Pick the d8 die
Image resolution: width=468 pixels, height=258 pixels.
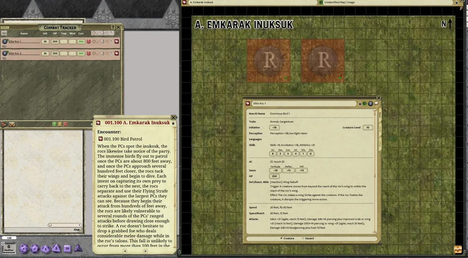point(56,249)
